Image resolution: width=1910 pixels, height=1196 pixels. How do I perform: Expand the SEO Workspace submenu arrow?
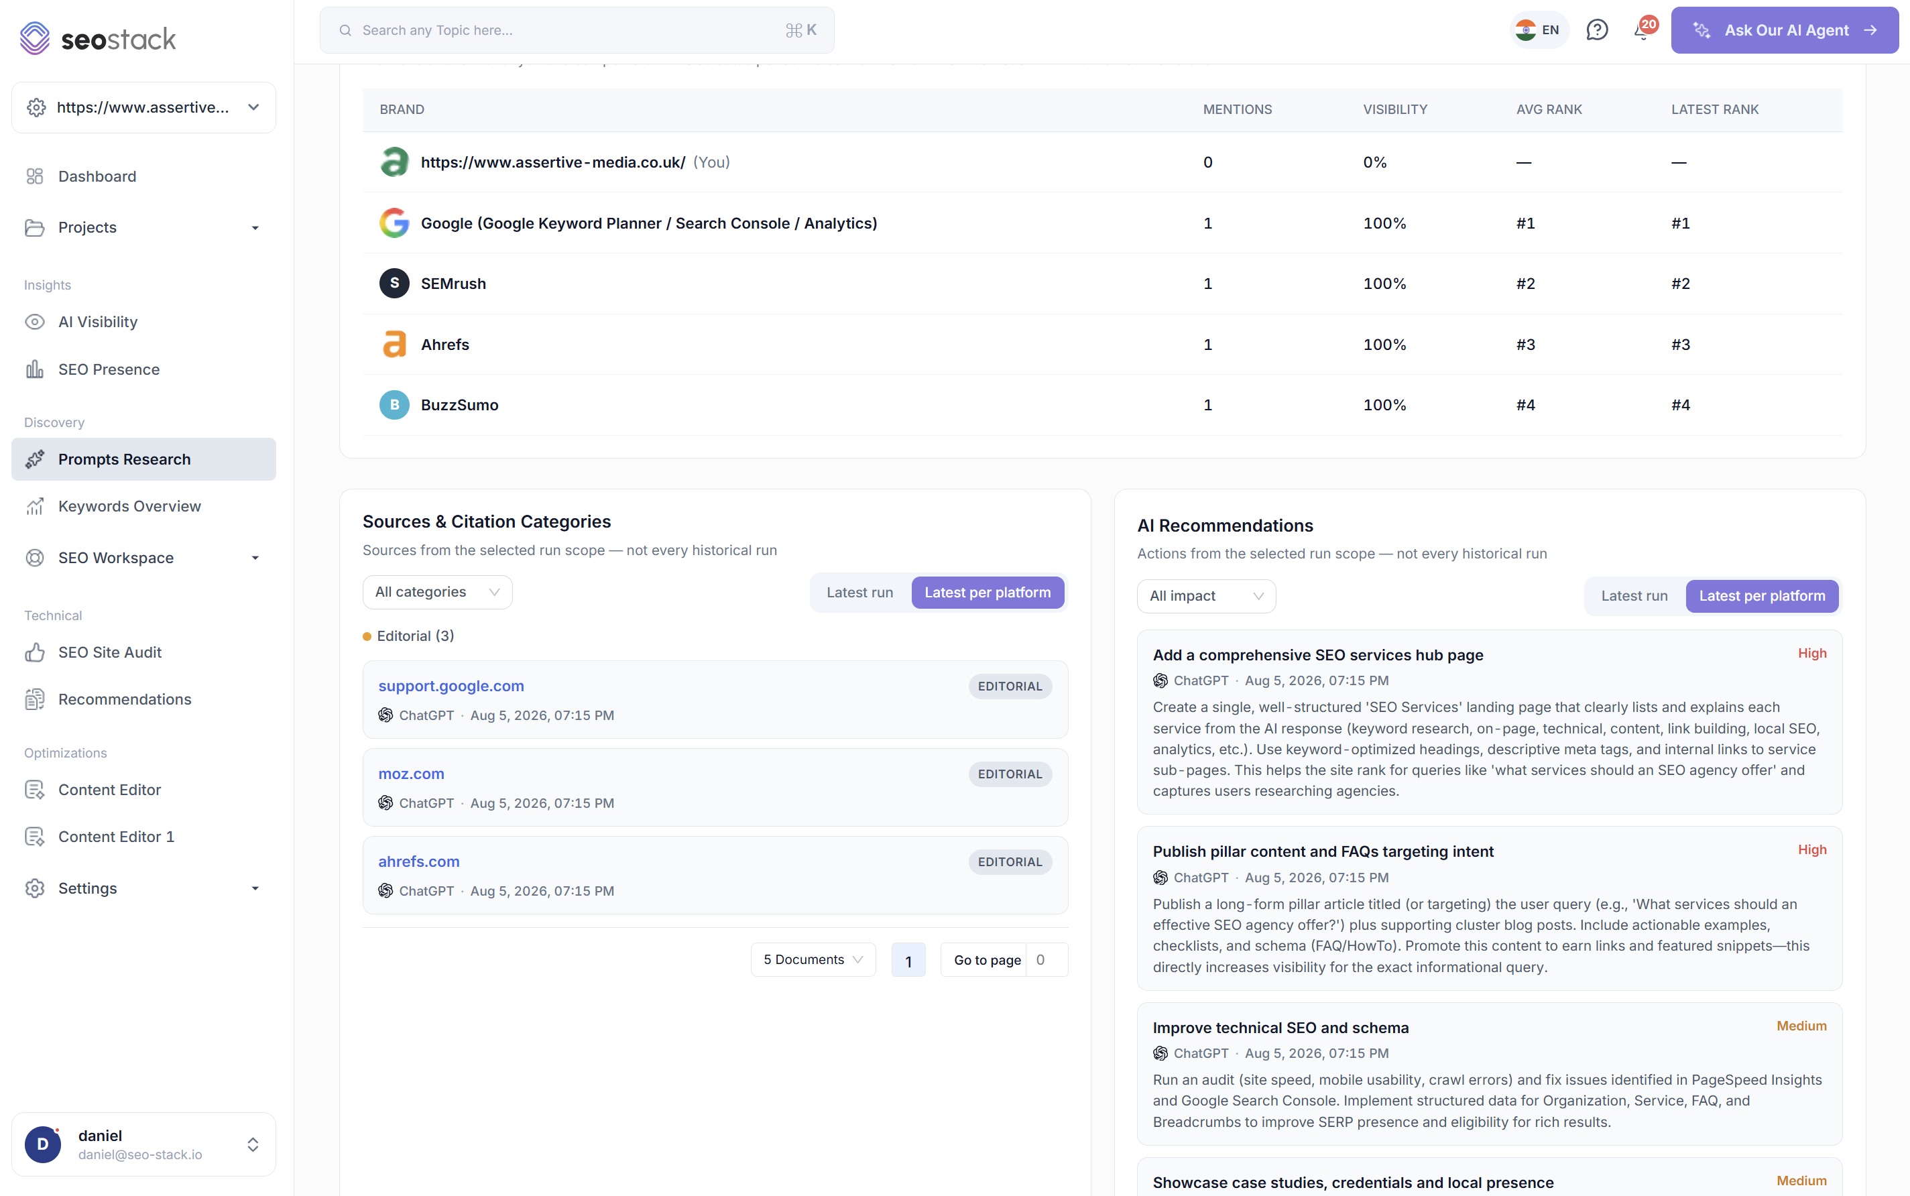tap(255, 558)
